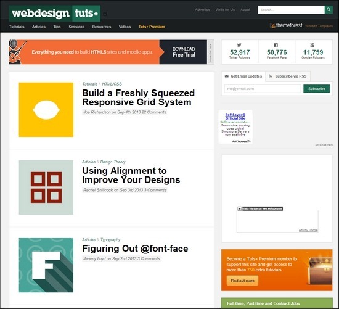The height and width of the screenshot is (309, 339).
Task: Click the Typography category link
Action: coord(110,240)
